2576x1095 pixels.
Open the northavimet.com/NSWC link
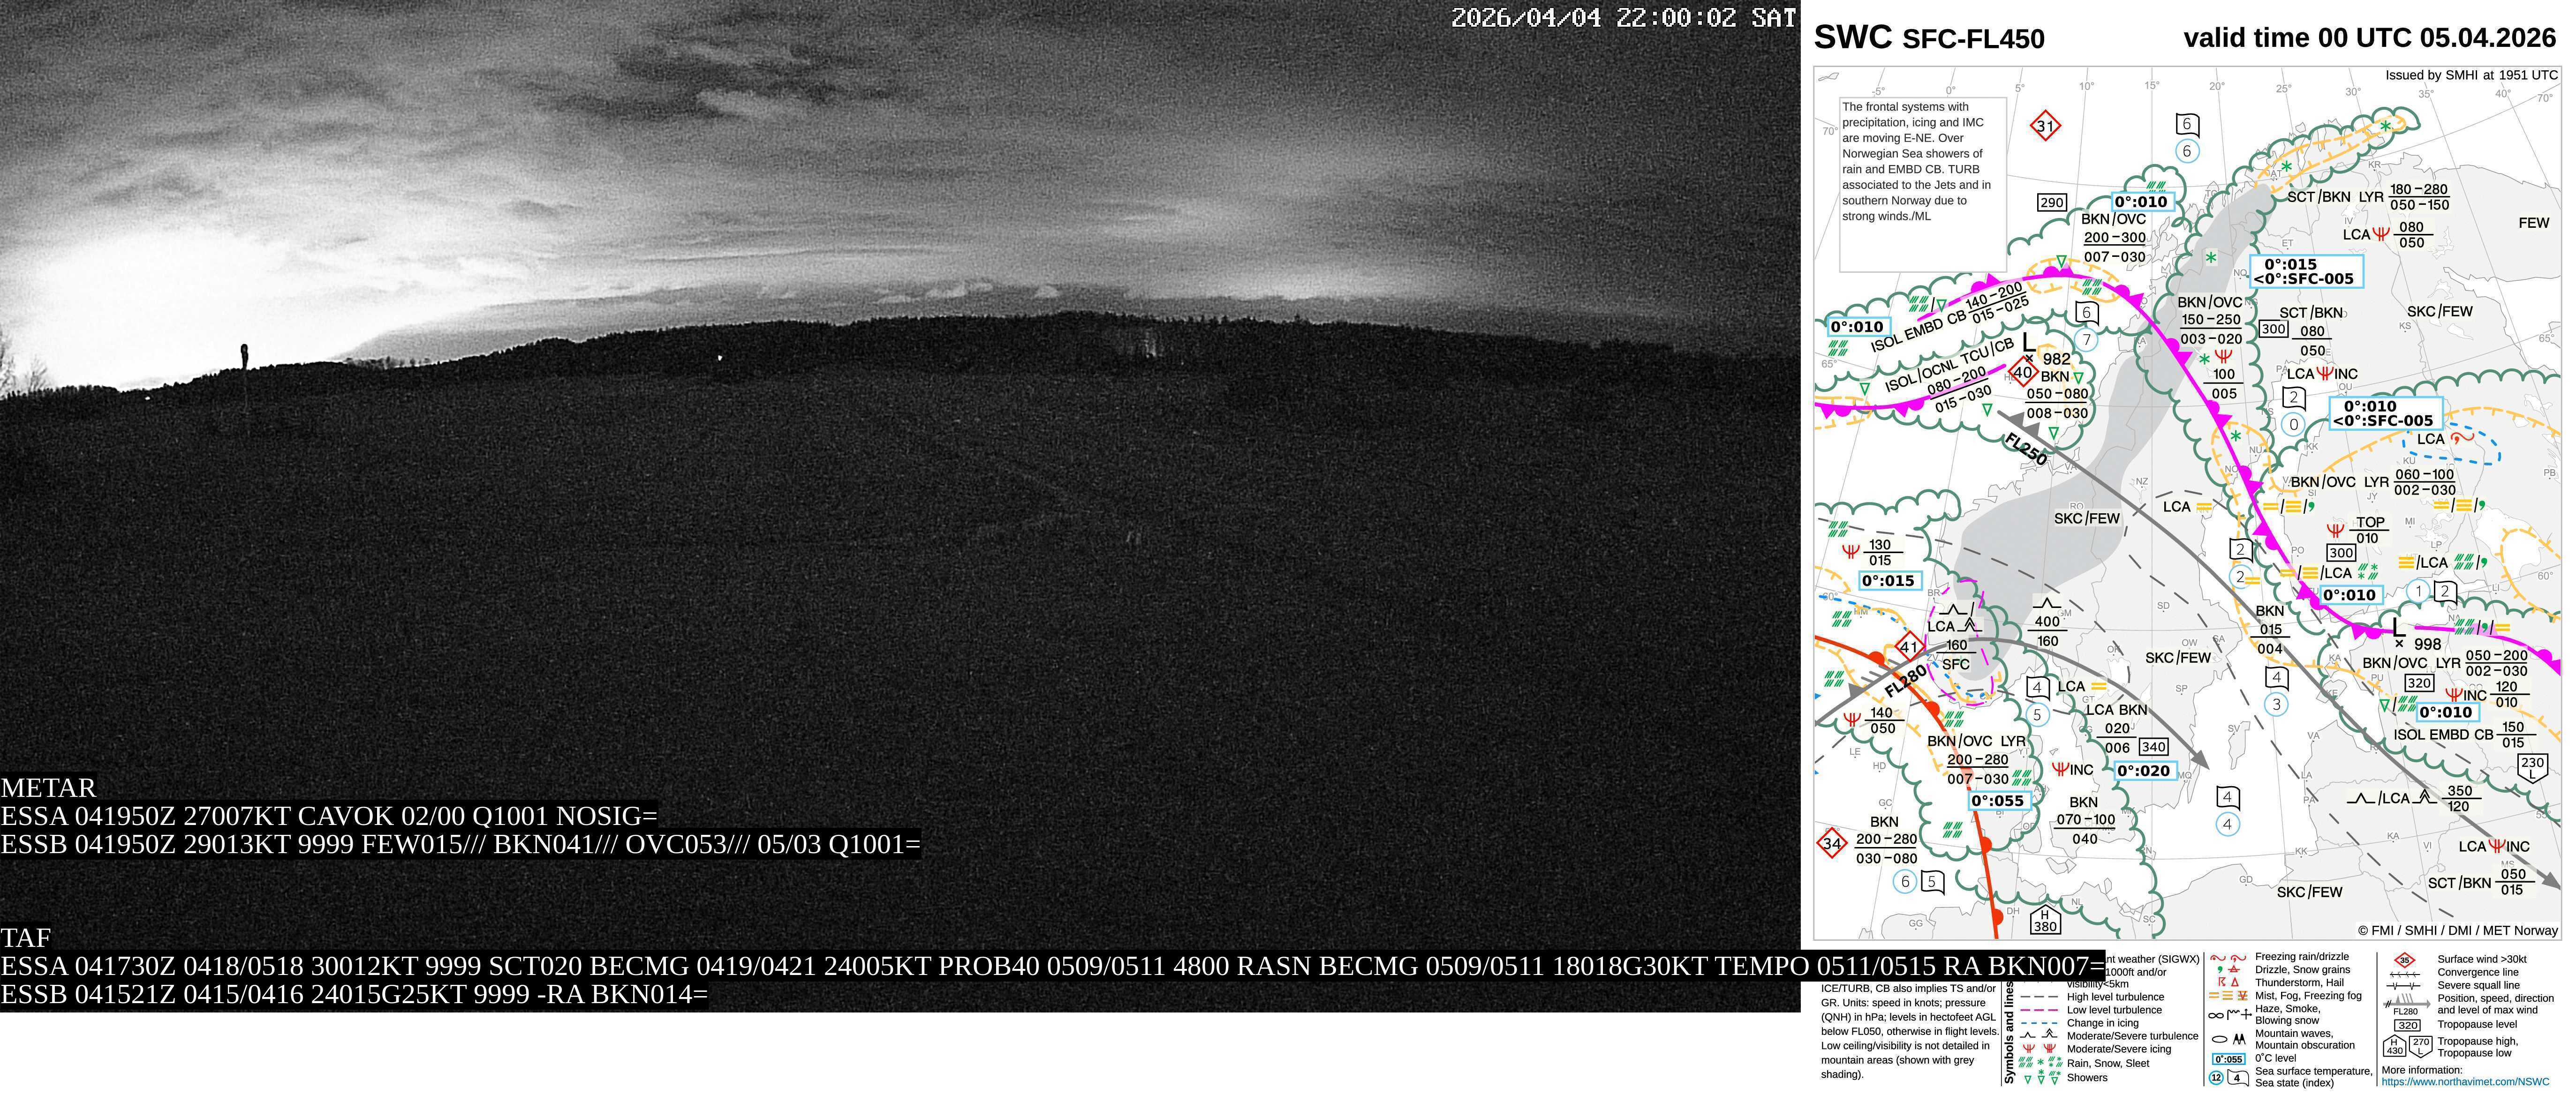coord(2465,1081)
